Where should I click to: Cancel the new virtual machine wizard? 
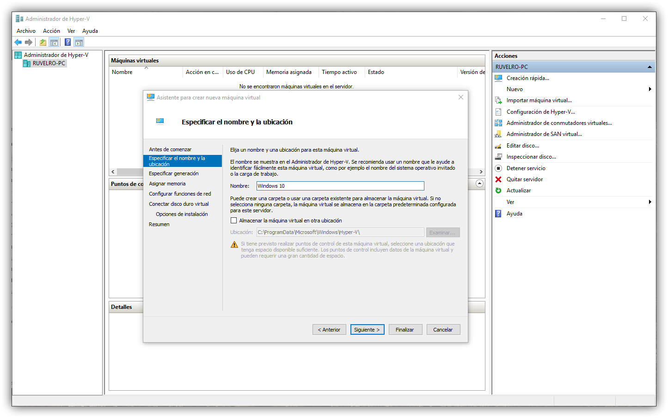[x=443, y=330]
